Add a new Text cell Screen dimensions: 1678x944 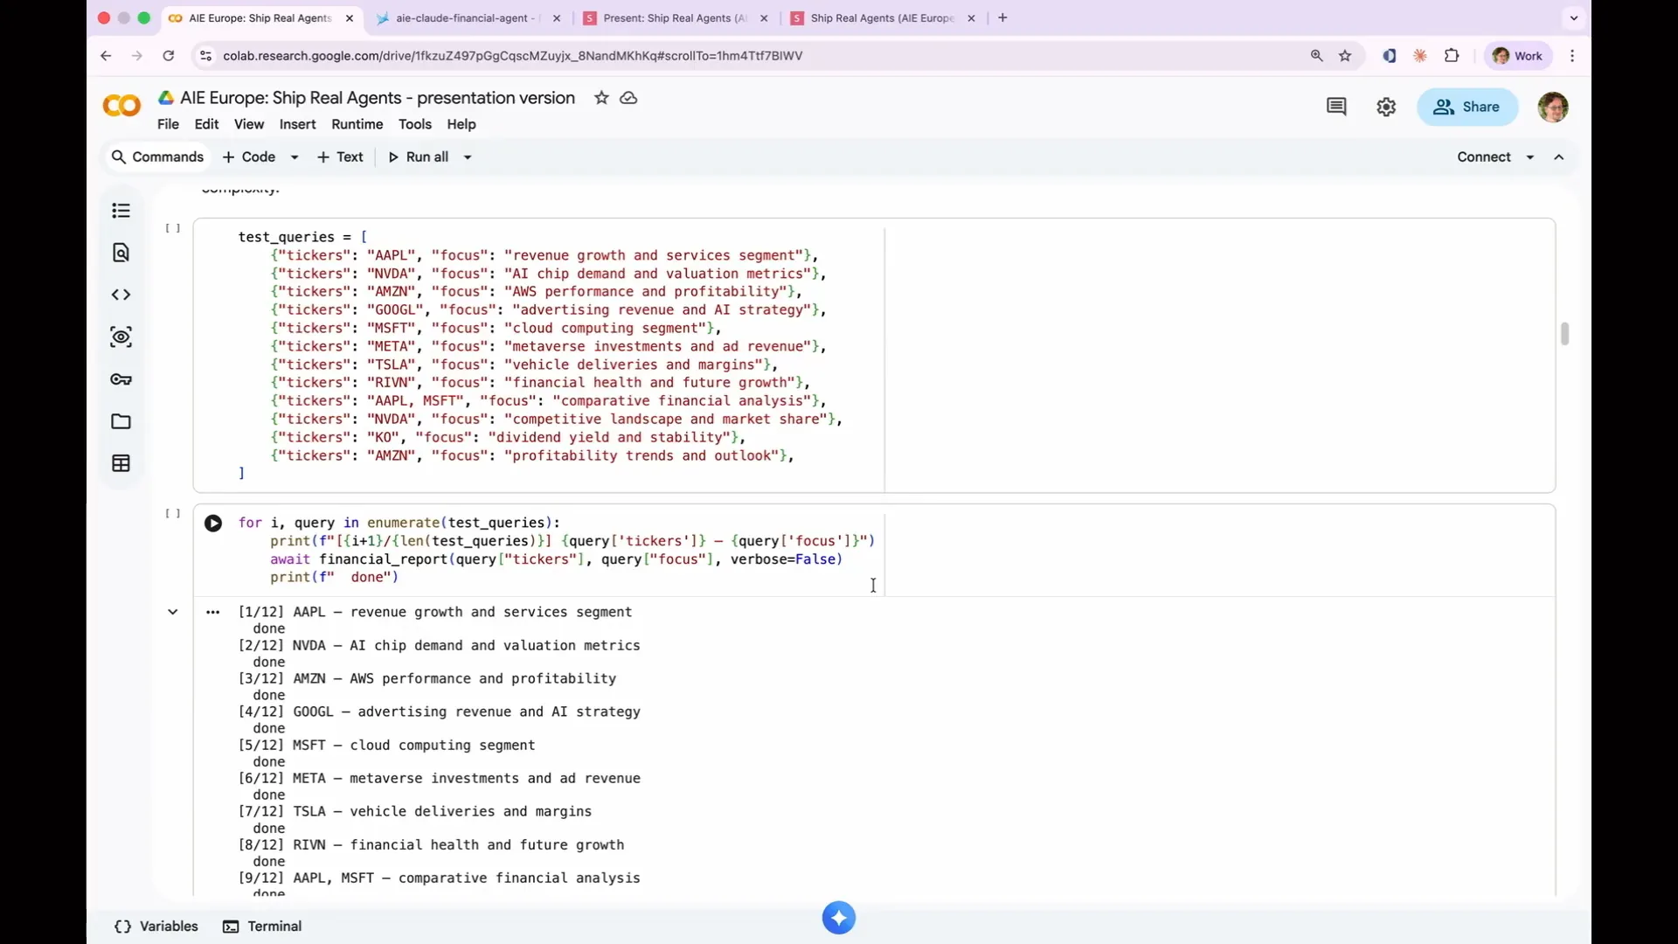pyautogui.click(x=340, y=157)
